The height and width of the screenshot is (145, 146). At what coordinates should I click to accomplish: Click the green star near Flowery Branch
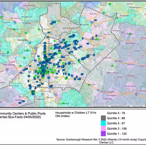(x=110, y=4)
